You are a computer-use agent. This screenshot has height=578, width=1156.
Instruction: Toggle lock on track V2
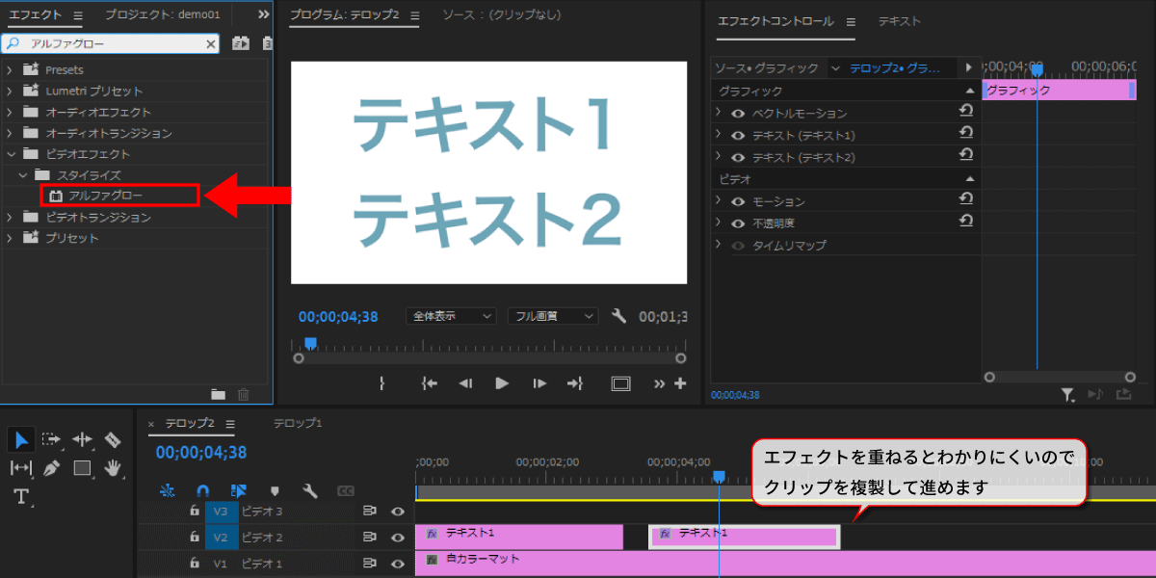pyautogui.click(x=194, y=538)
